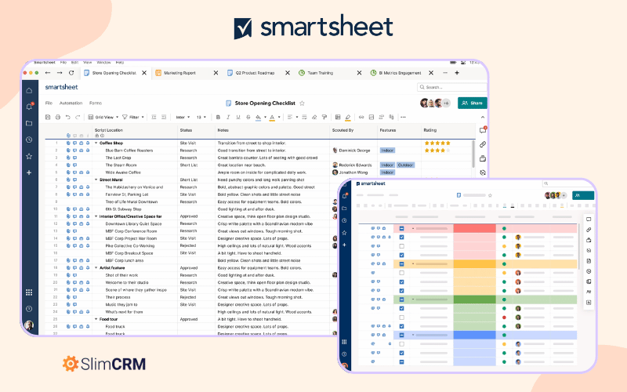This screenshot has width=627, height=392.
Task: Open the text color picker in toolbar
Action: tap(274, 117)
